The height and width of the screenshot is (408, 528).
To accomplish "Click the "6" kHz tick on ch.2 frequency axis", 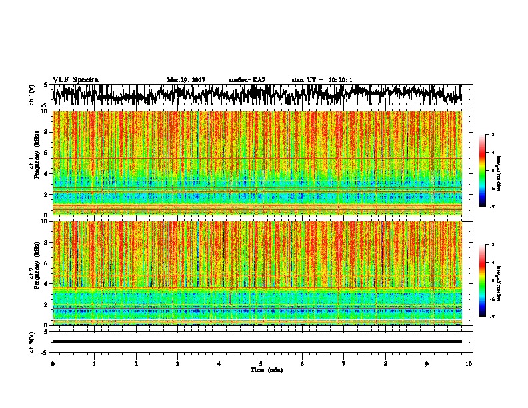I will [46, 263].
